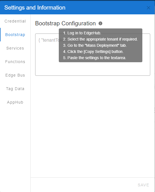This screenshot has height=192, width=155.
Task: Select the Bootstrap tab
Action: pos(15,35)
